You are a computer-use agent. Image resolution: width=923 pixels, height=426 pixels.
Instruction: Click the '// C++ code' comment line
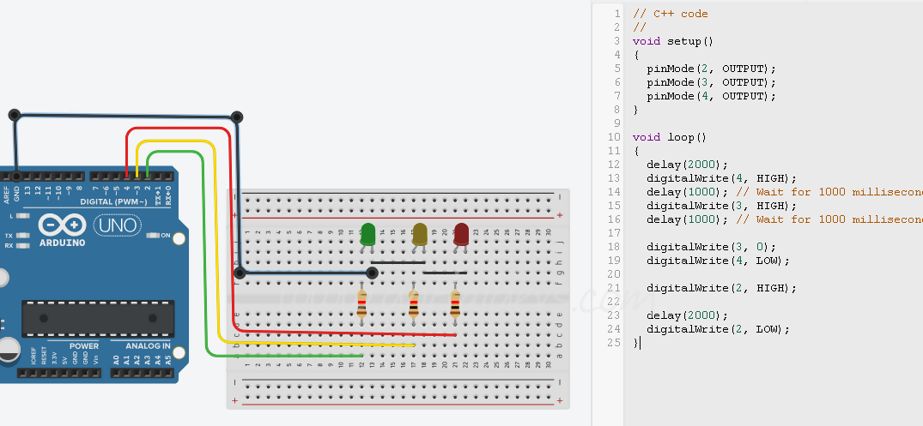(671, 14)
